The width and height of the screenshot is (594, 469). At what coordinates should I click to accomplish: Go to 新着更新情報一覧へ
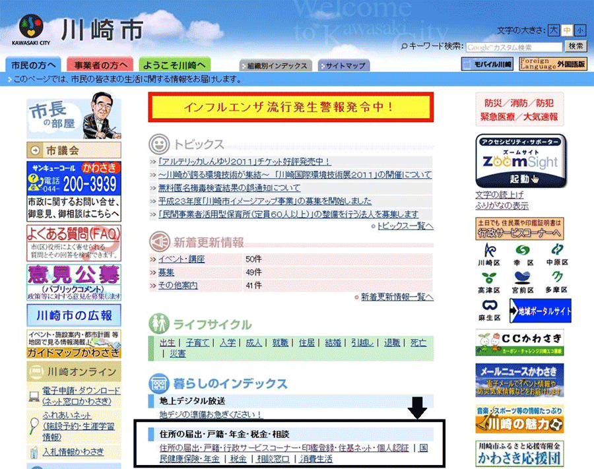[397, 297]
